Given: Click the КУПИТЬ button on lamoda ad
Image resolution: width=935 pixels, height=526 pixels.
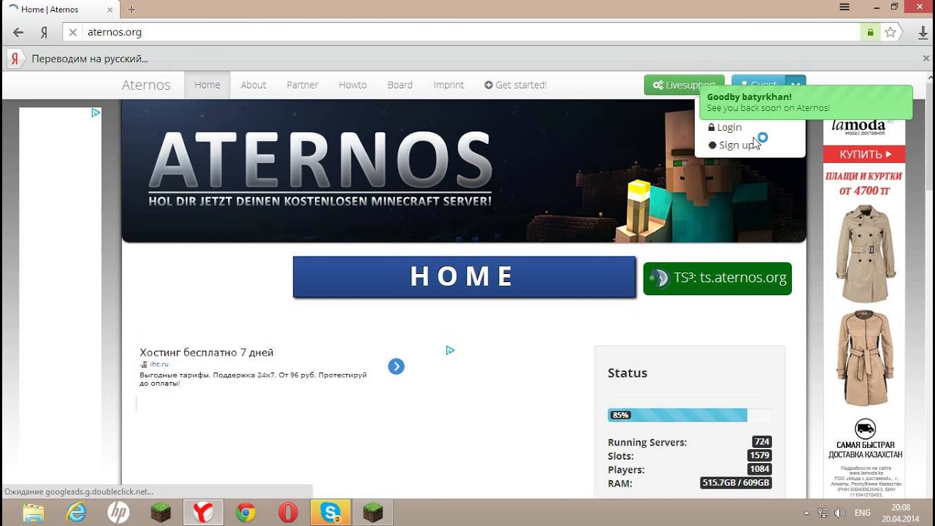Looking at the screenshot, I should tap(864, 154).
